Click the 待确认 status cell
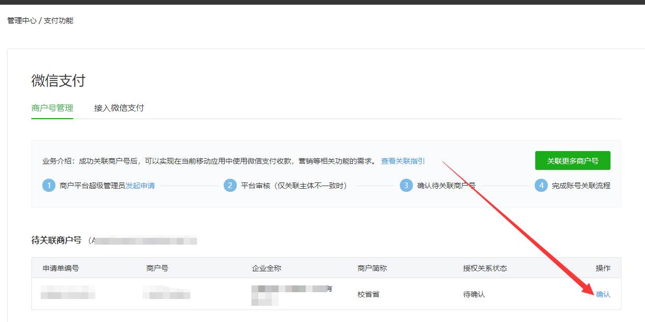This screenshot has height=322, width=645. coord(474,294)
